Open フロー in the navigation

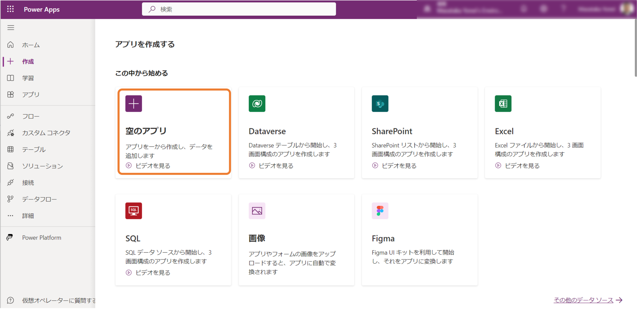click(x=31, y=116)
